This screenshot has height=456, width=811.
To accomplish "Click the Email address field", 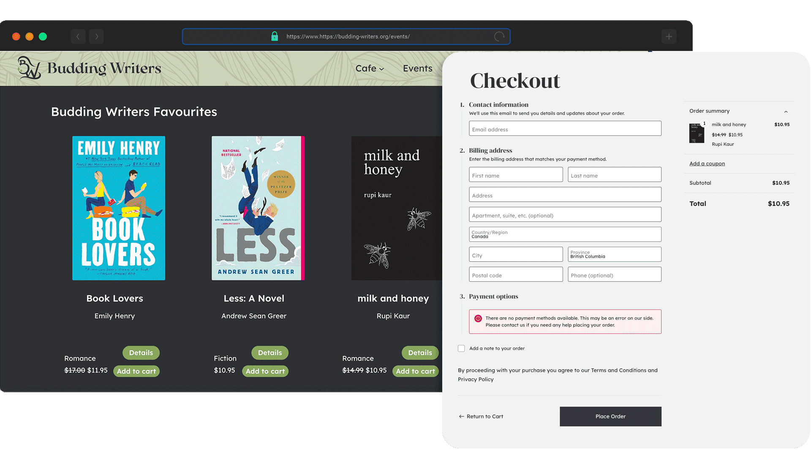I will (x=565, y=128).
